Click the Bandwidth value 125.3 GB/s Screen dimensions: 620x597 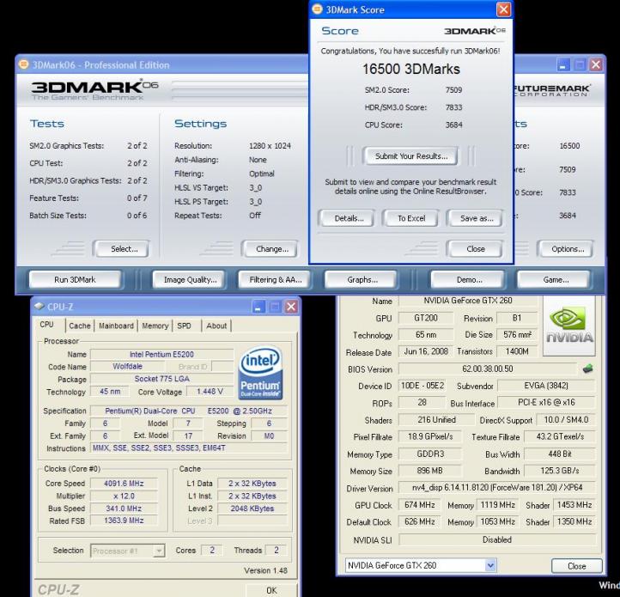coord(560,471)
